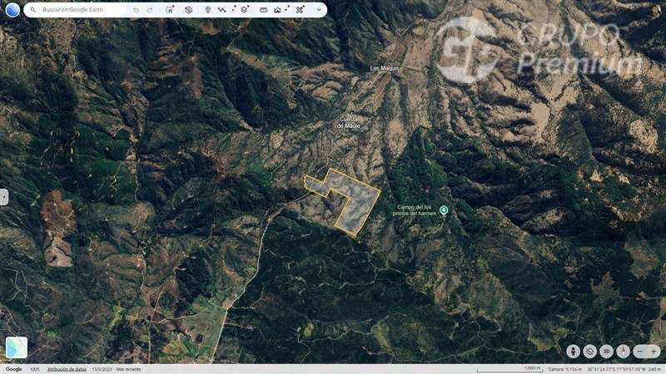The width and height of the screenshot is (666, 374).
Task: Click the Cuesta de Maule label
Action: (349, 122)
